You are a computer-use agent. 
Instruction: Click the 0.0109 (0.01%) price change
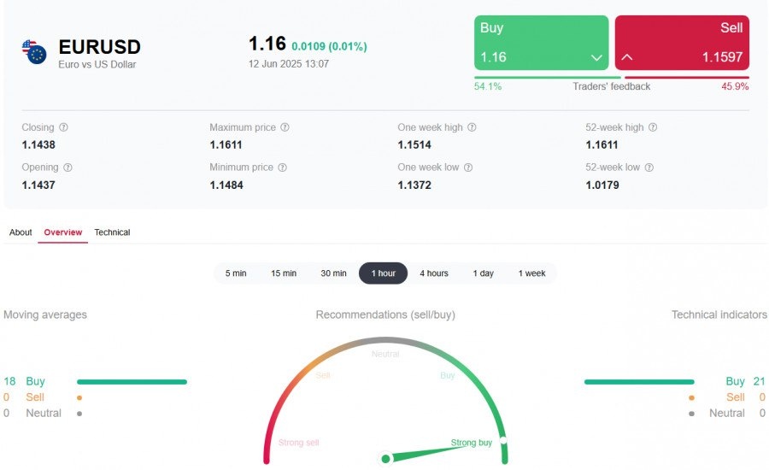(329, 47)
